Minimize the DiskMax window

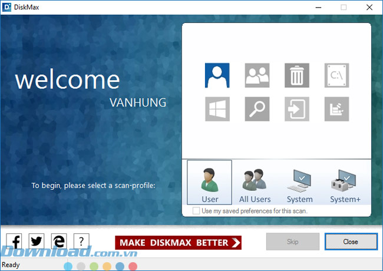click(x=318, y=7)
